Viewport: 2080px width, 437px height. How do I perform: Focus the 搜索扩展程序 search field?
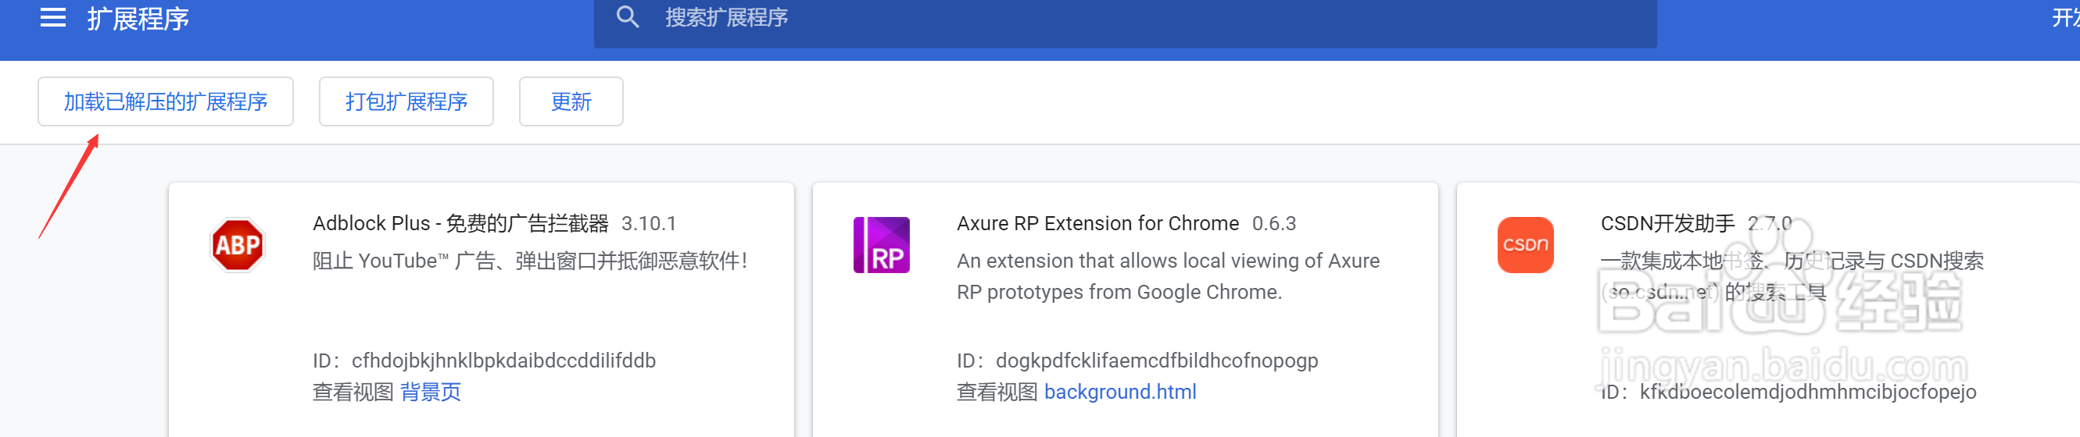pos(1130,18)
